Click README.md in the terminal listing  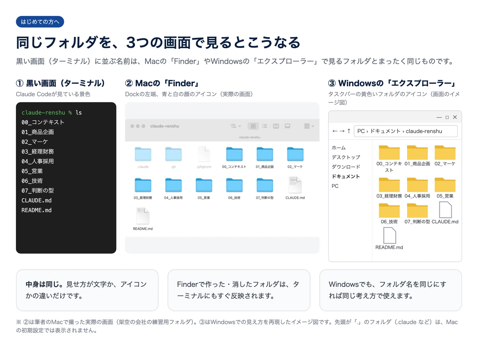coord(37,210)
